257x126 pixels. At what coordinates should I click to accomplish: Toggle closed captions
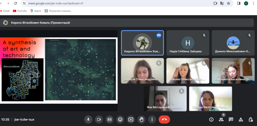(x=110, y=119)
